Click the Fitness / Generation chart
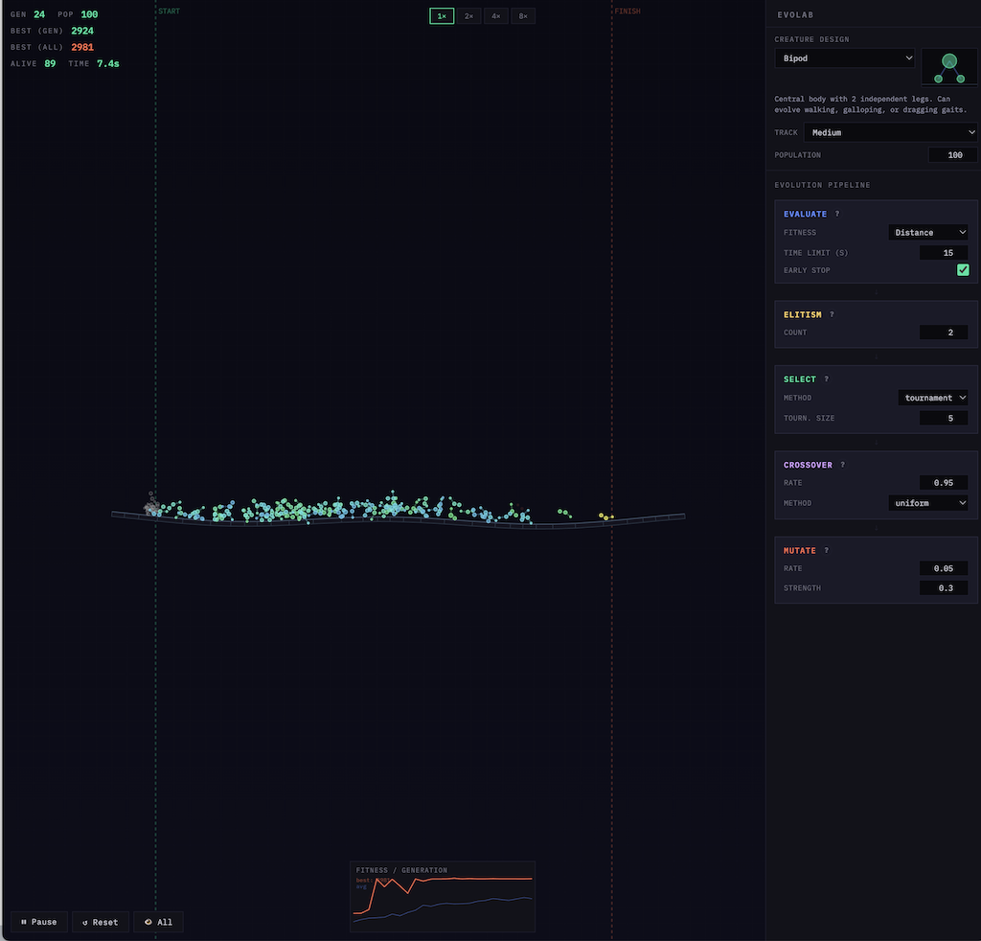Viewport: 981px width, 941px height. click(443, 897)
